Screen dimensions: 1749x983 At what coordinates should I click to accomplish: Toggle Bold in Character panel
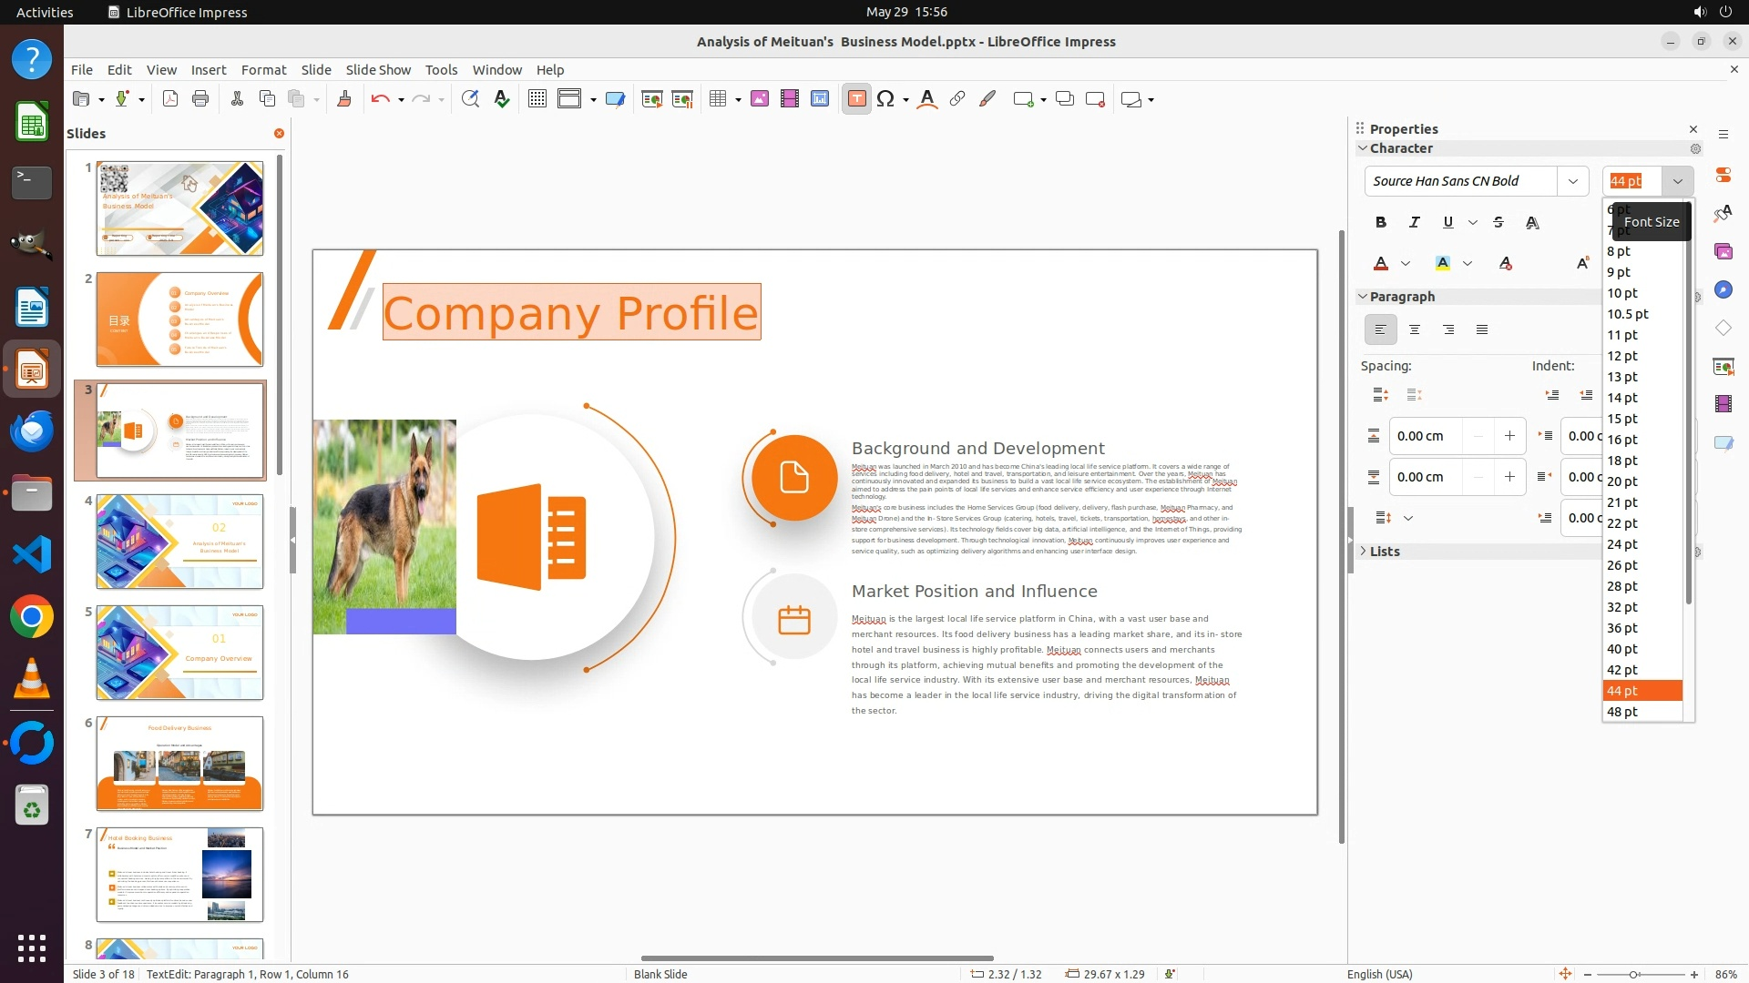(x=1380, y=222)
